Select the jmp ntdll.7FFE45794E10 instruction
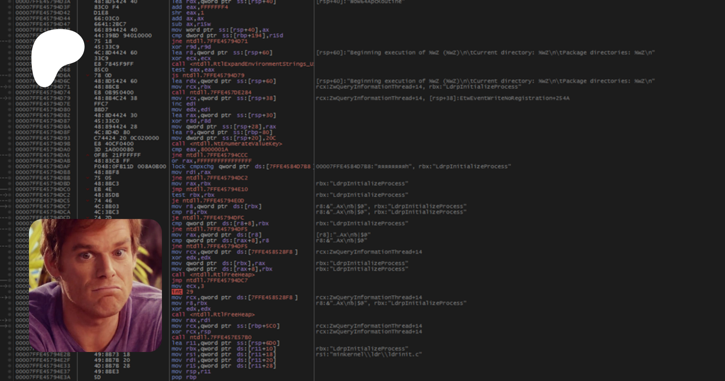Viewport: 725px width, 381px height. (209, 189)
